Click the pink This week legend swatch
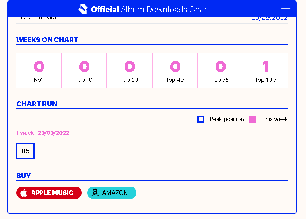The width and height of the screenshot is (306, 219). [253, 119]
